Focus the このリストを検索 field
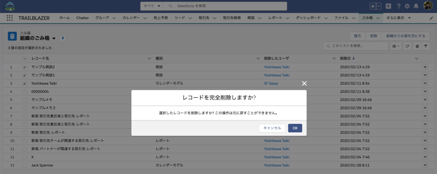This screenshot has width=437, height=174. click(356, 46)
